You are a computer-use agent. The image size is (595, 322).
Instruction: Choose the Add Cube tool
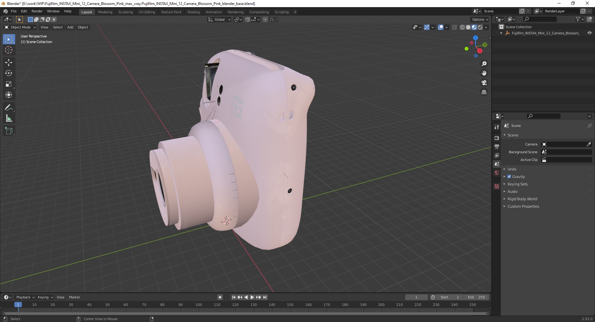tap(9, 131)
